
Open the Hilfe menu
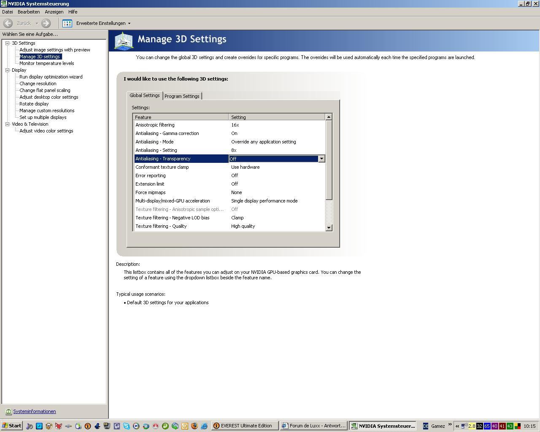pos(73,12)
